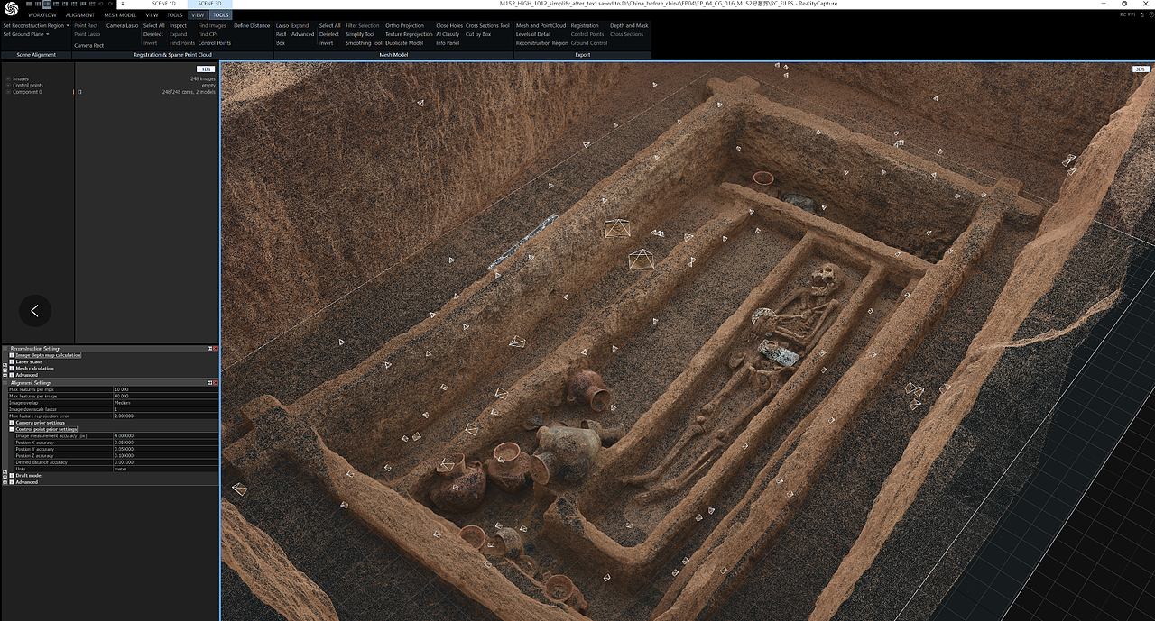Export Depth and Mask
This screenshot has width=1155, height=621.
click(x=629, y=25)
